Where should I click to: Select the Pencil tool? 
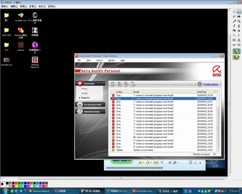tap(234, 26)
